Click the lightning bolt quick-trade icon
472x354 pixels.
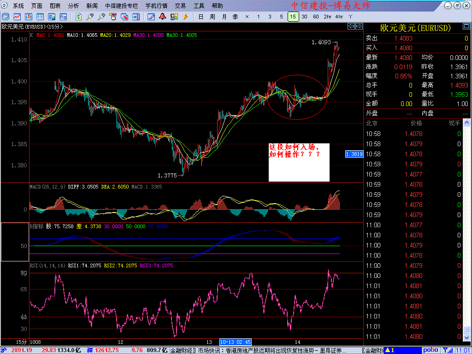pos(185,17)
